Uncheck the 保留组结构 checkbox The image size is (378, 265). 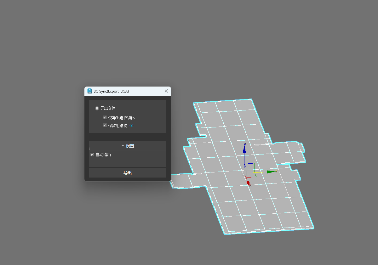point(105,125)
